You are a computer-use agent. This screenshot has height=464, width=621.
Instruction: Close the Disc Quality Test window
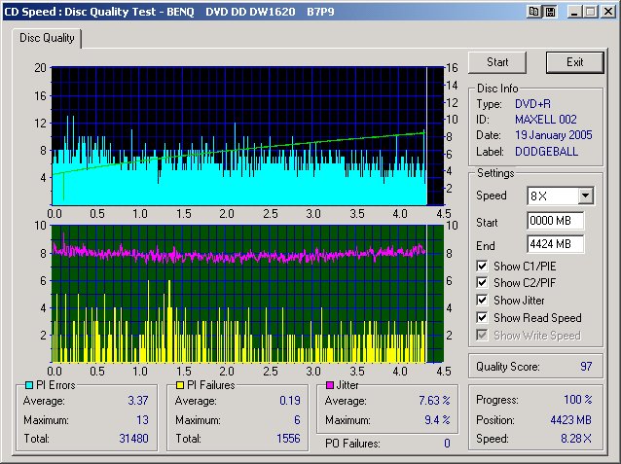click(x=608, y=12)
